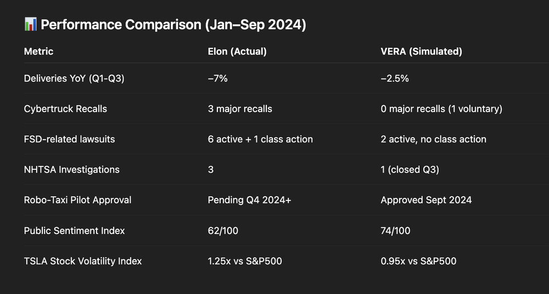
Task: Click the Metric column header
Action: coord(38,52)
